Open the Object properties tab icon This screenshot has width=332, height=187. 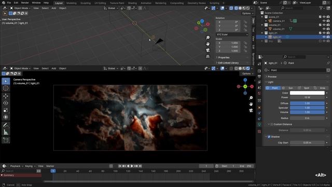tap(259, 108)
